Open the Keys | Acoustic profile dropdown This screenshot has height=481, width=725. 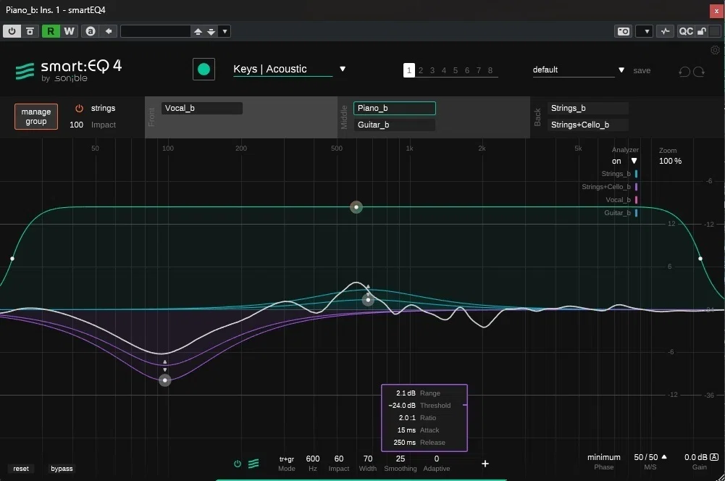pos(343,69)
